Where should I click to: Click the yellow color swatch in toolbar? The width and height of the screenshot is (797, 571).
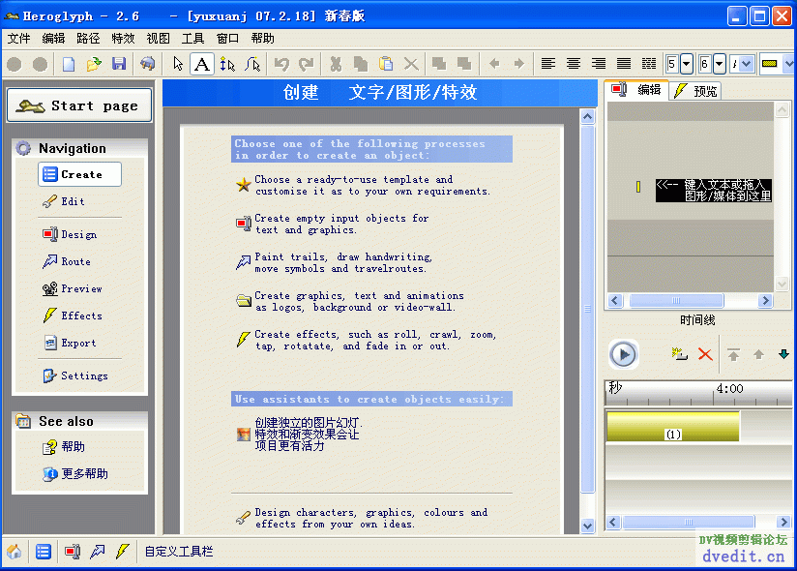[x=770, y=64]
